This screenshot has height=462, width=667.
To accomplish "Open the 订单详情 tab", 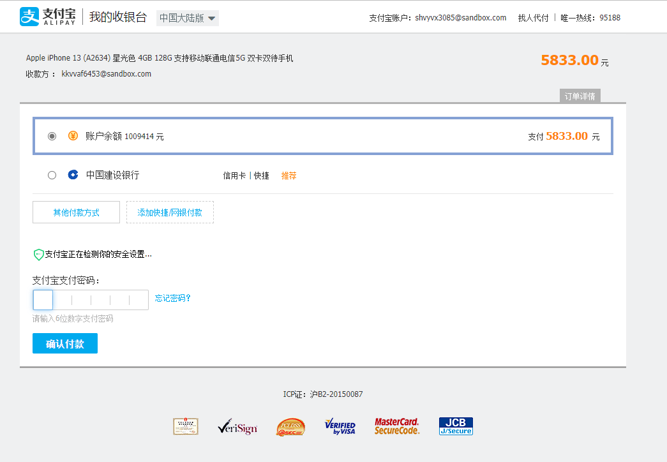I will [580, 96].
